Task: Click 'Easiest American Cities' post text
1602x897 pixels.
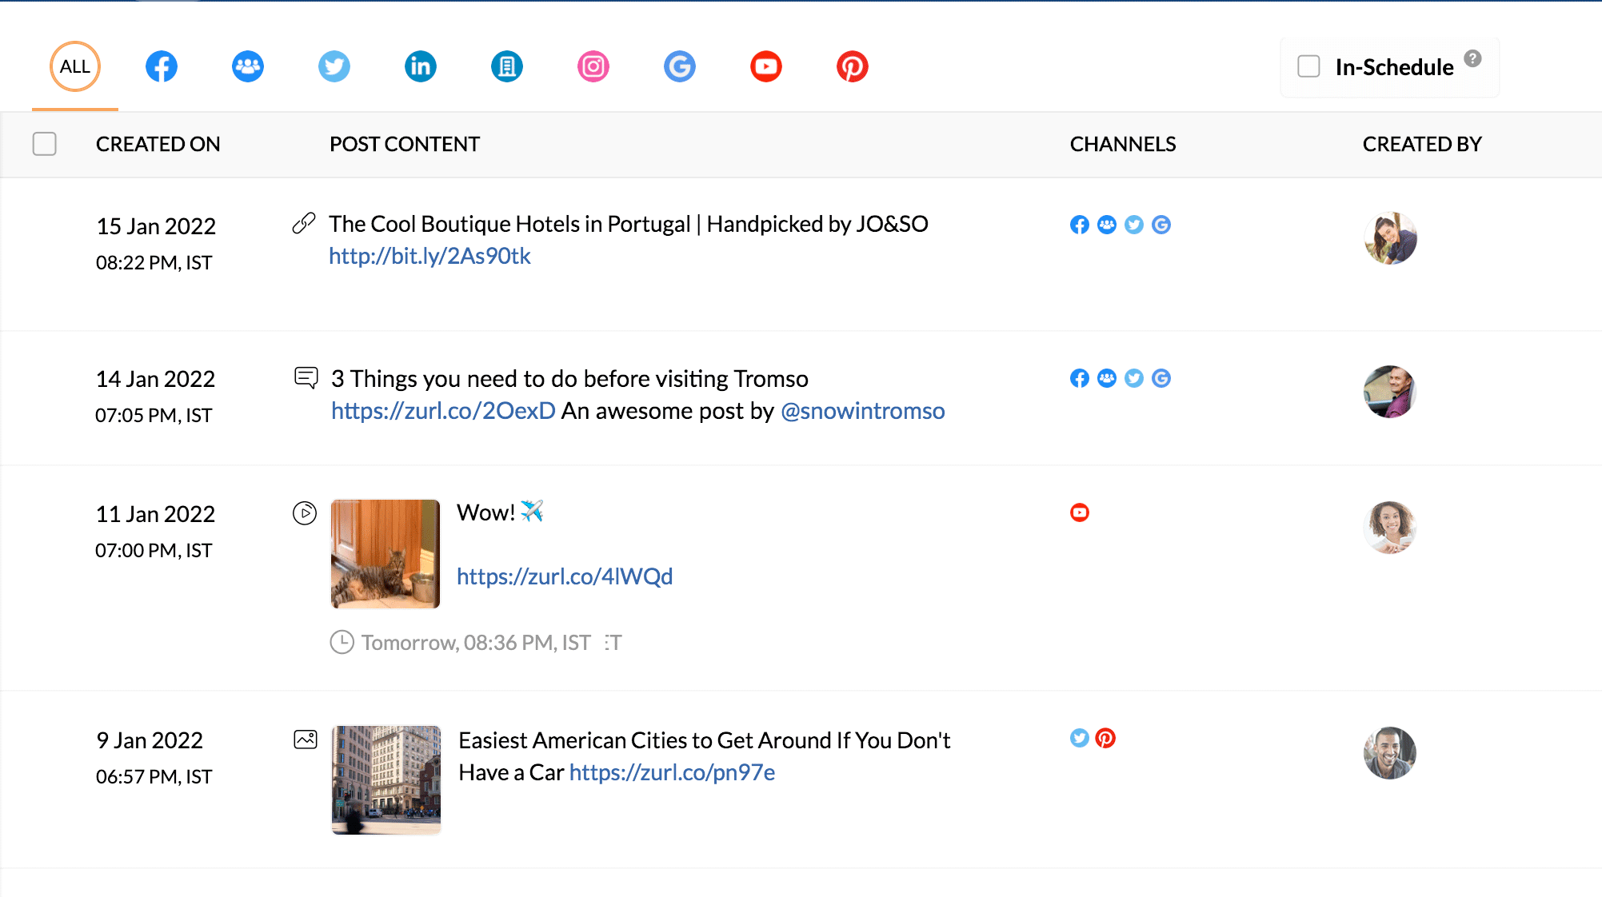Action: pos(705,756)
